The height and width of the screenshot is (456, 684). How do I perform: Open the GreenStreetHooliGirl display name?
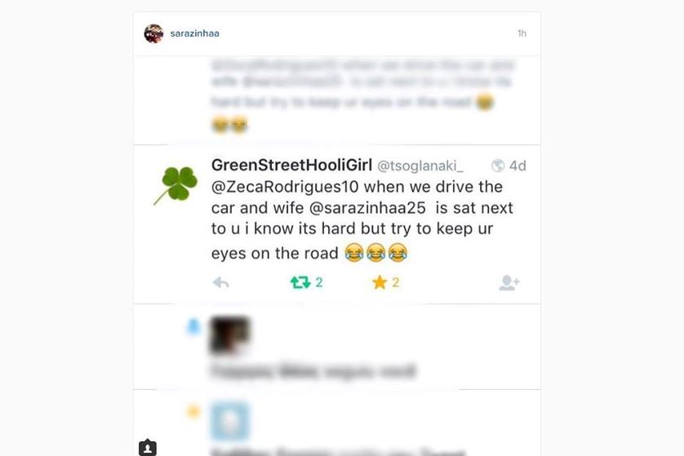(292, 166)
